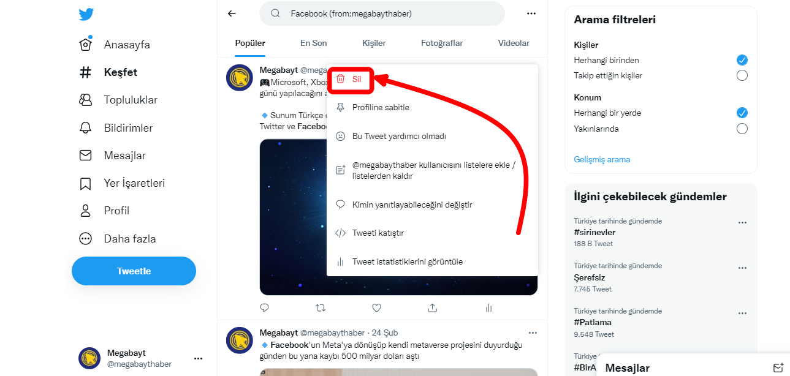Open the 'Gelişmiş arama' link
Screen dimensions: 790x376
(x=602, y=159)
